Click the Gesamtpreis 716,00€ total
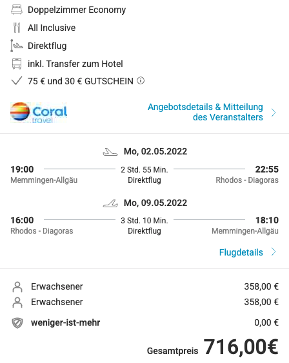289x363 pixels. pos(212,347)
